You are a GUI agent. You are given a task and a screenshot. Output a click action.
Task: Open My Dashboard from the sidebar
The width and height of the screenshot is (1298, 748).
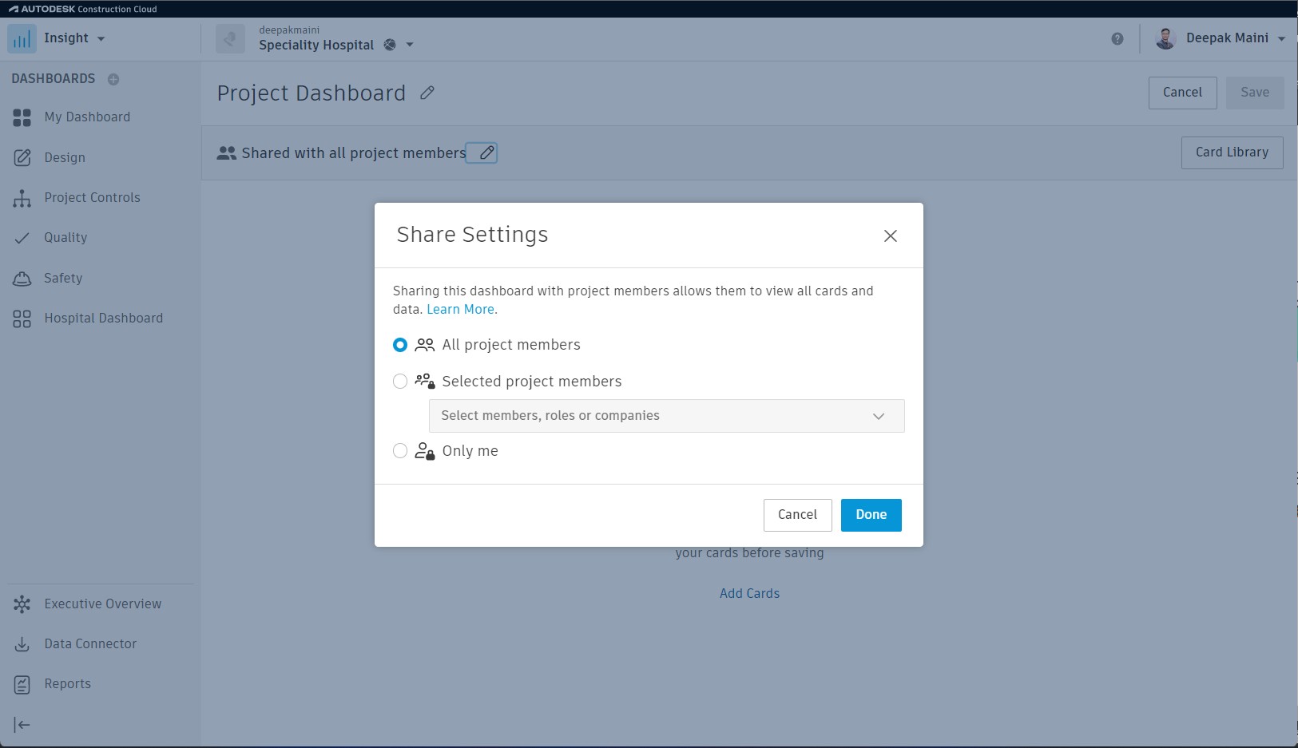[x=87, y=117]
